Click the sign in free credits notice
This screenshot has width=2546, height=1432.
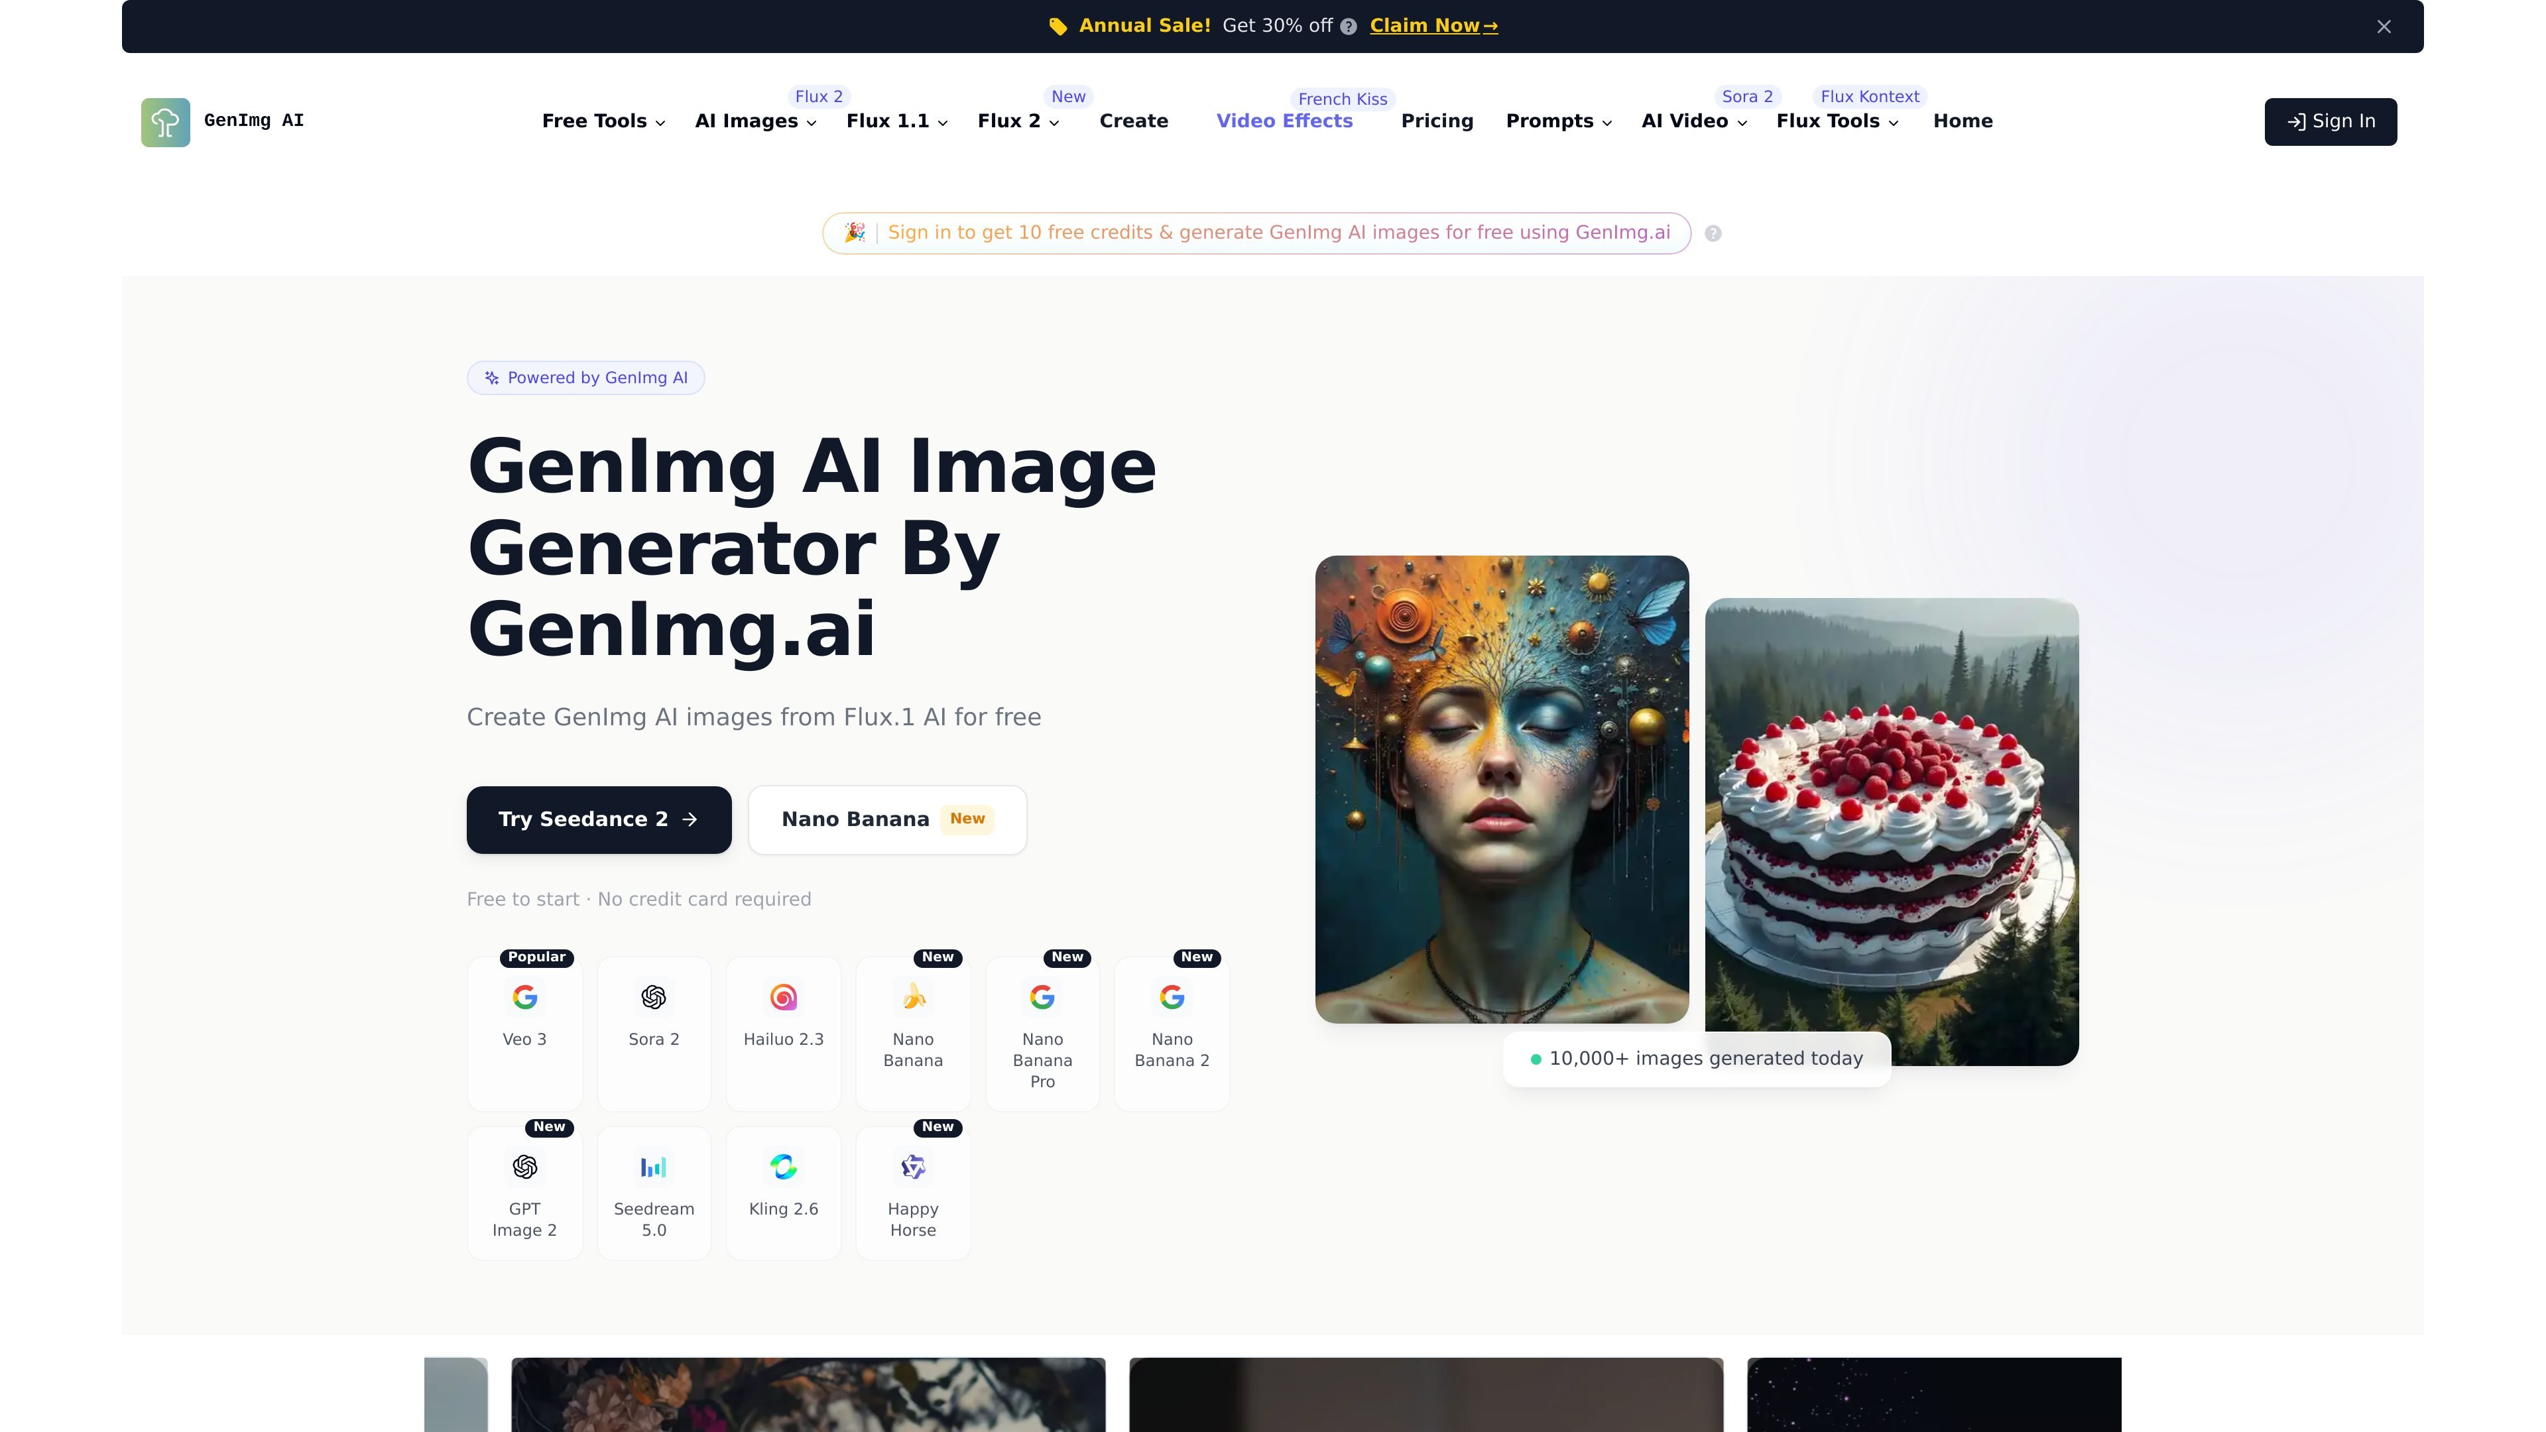point(1256,233)
